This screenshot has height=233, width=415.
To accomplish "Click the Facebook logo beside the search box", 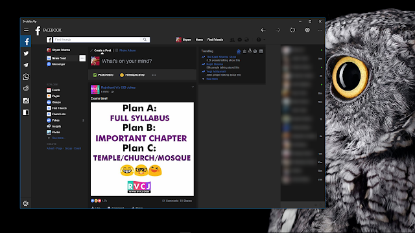I will [x=49, y=39].
